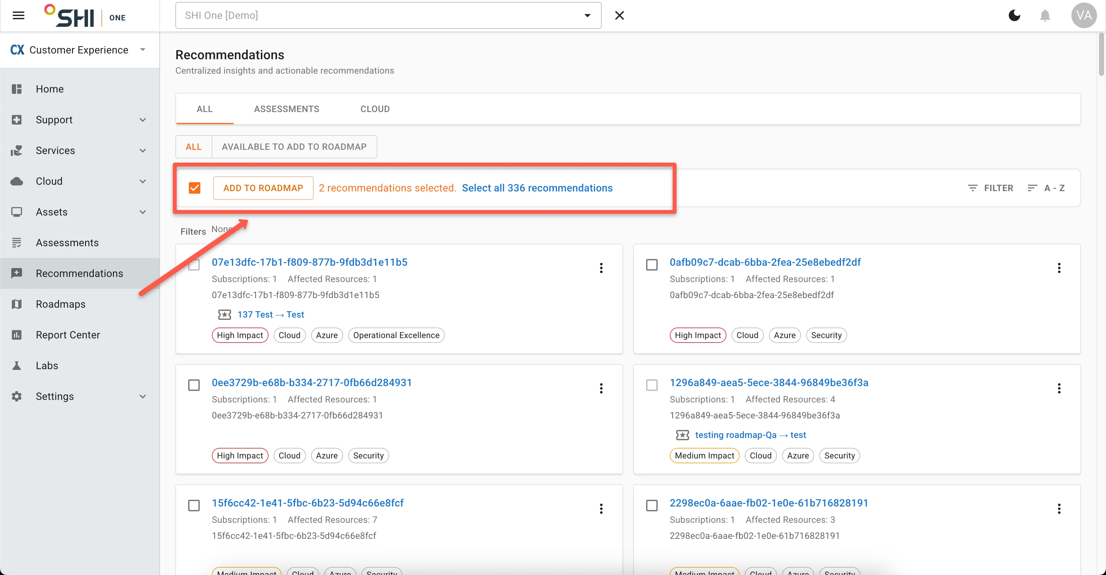Uncheck the select-all recommendations checkbox

coord(195,188)
